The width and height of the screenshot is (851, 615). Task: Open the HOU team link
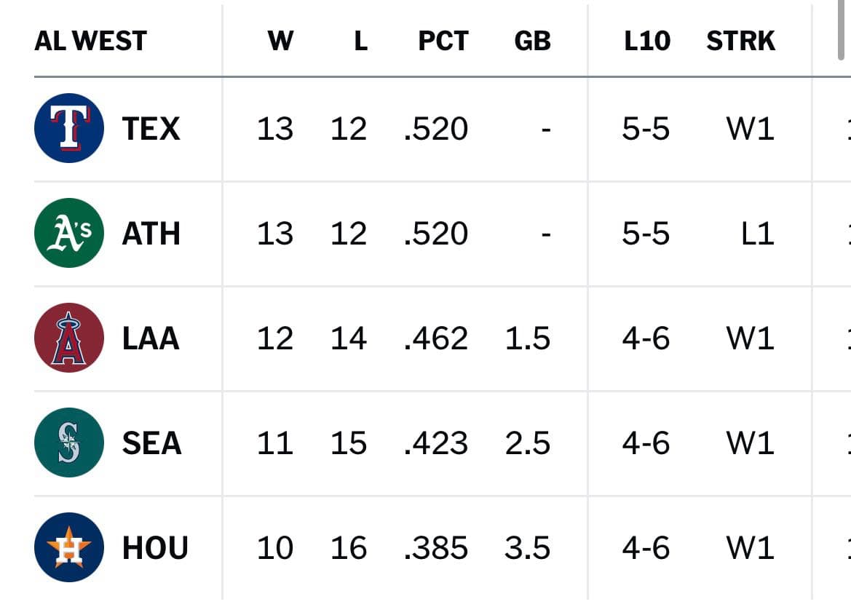[x=155, y=548]
